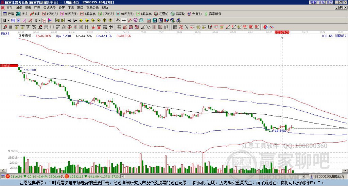
Task: Click the 日K线 chart label
Action: point(5,34)
